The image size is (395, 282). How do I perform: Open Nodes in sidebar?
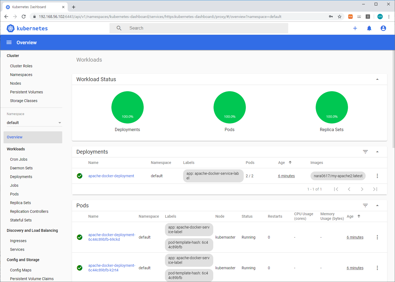click(x=15, y=83)
